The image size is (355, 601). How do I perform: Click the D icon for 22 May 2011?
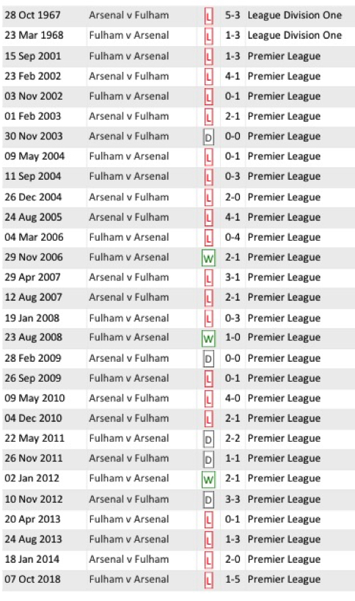(208, 440)
